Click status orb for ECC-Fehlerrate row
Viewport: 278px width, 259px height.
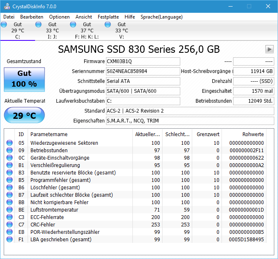click(x=9, y=217)
